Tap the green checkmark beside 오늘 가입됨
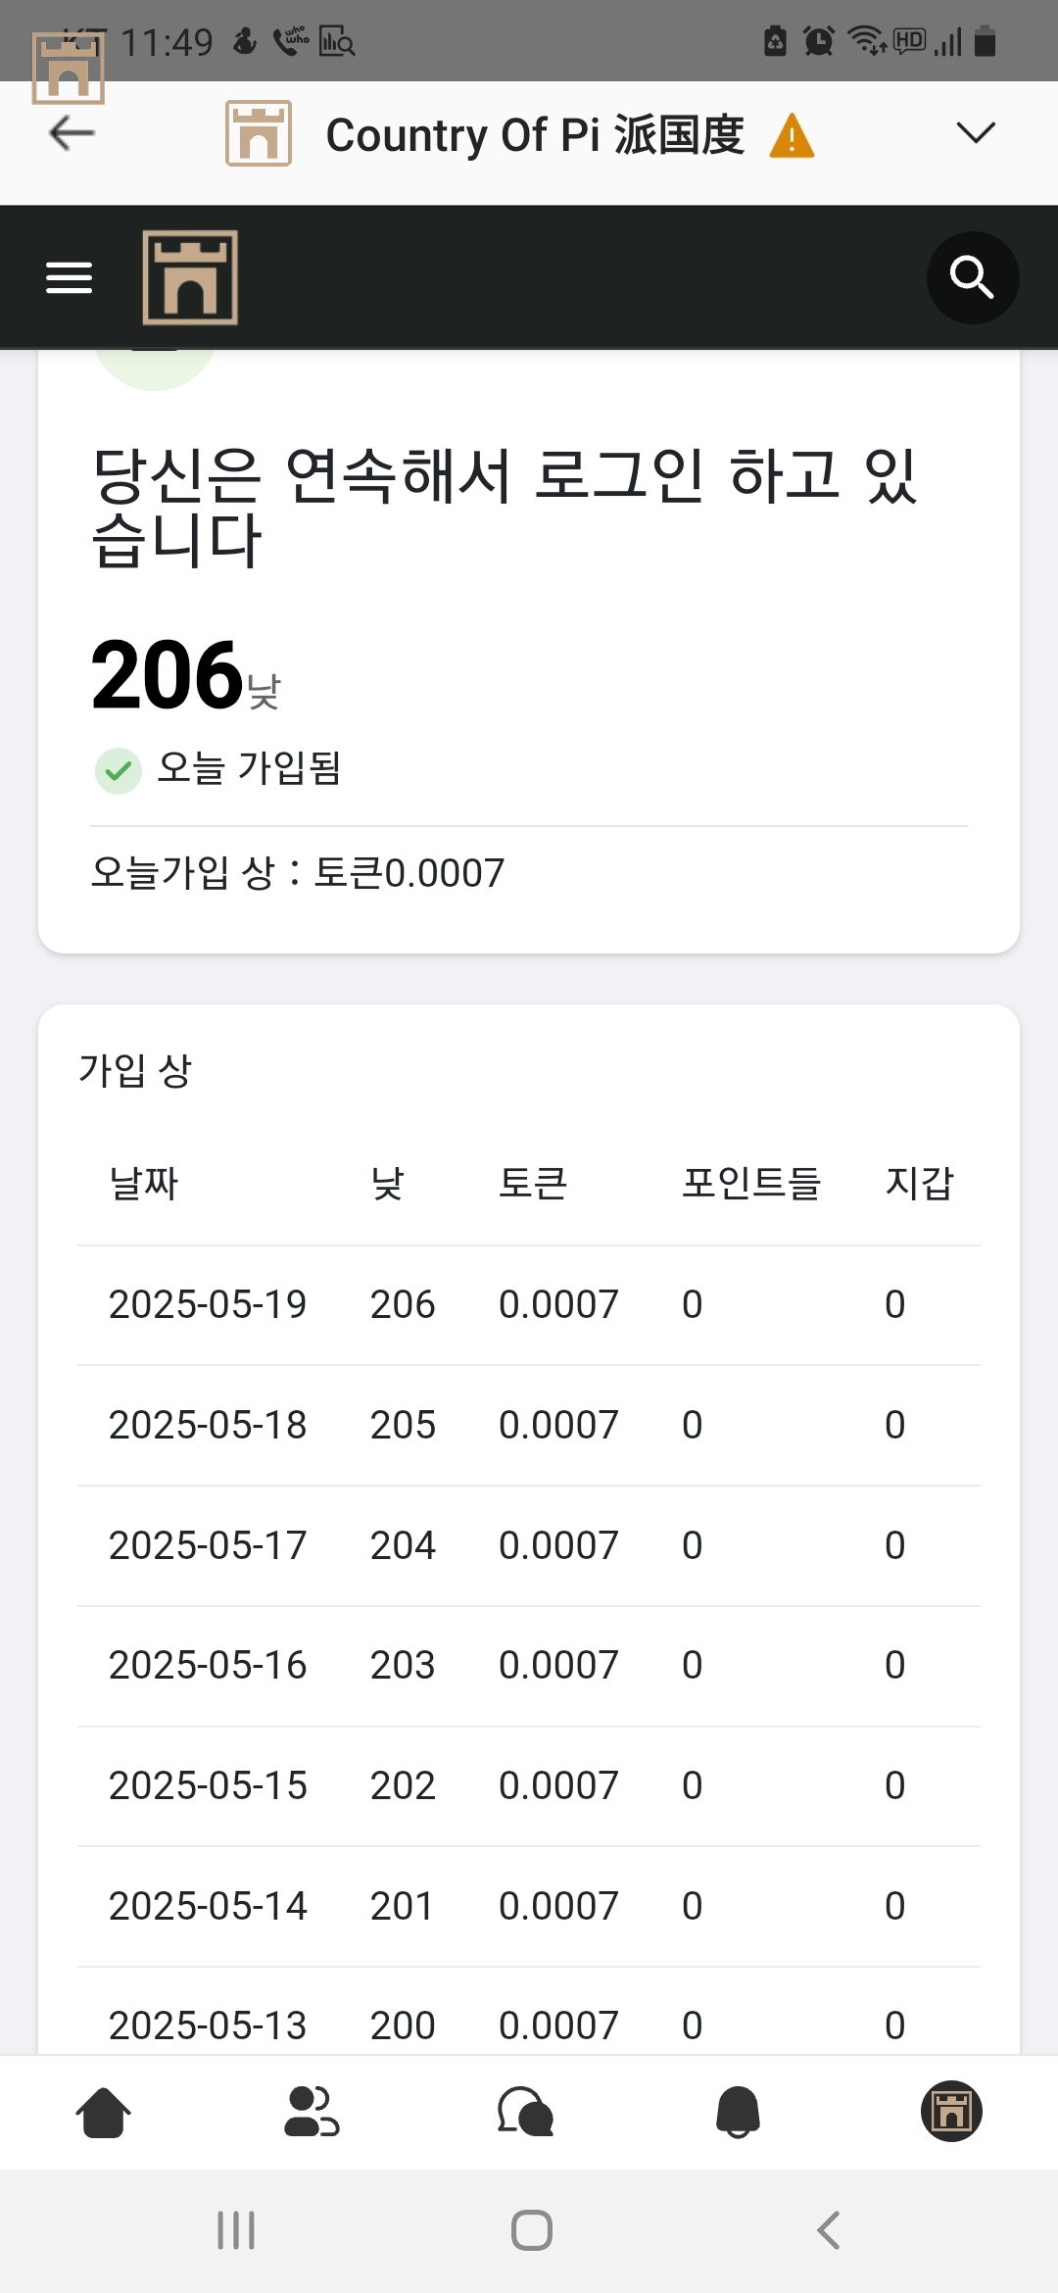Image resolution: width=1058 pixels, height=2293 pixels. [119, 770]
